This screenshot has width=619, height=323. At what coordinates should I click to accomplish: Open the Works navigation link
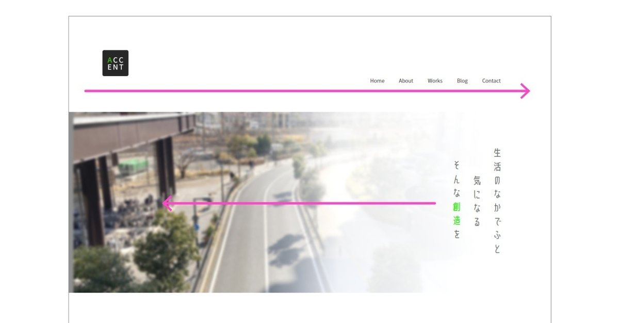[435, 81]
